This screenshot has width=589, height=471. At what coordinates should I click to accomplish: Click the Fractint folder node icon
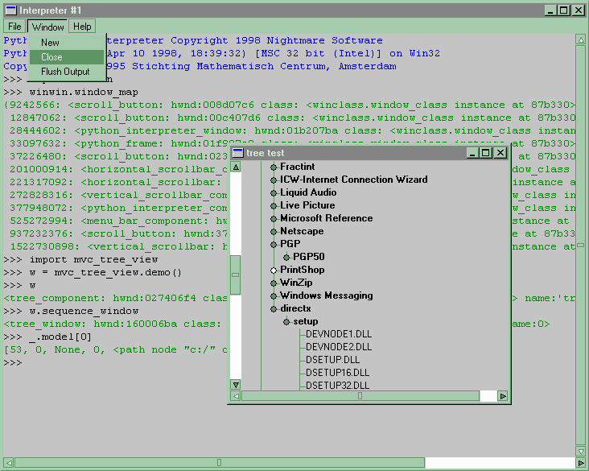[274, 167]
